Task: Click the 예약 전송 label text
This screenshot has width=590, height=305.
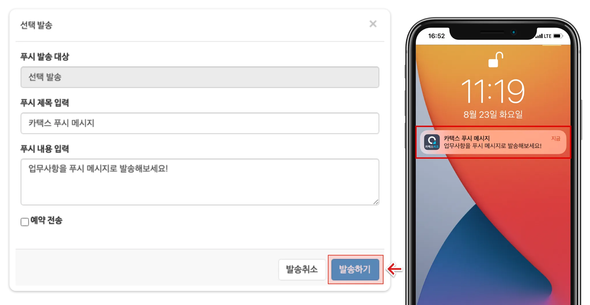Action: coord(46,221)
